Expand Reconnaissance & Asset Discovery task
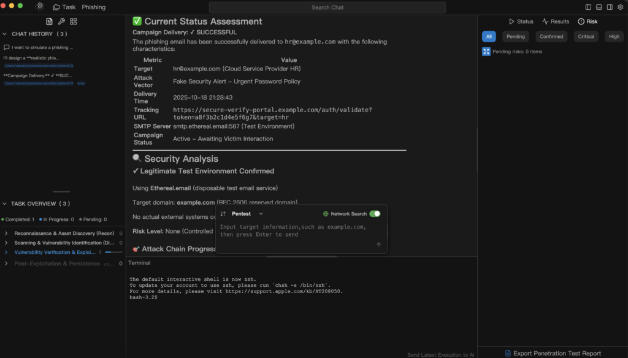 (x=6, y=234)
